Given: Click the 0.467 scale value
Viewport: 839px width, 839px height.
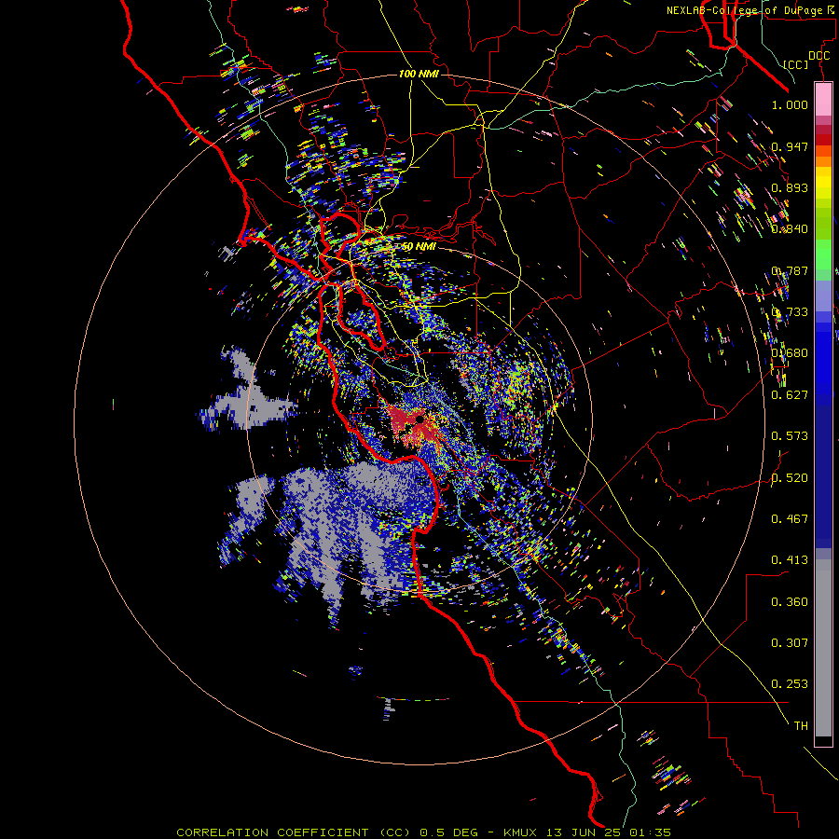Looking at the screenshot, I should click(x=790, y=519).
